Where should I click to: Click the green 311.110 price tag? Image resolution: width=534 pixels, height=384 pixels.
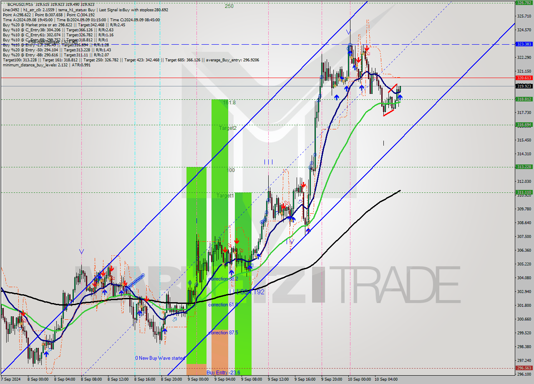pos(524,192)
